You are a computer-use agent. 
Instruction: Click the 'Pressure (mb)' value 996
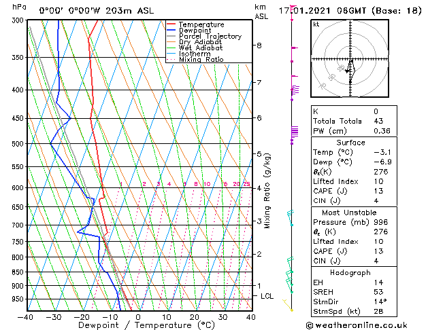coord(381,222)
